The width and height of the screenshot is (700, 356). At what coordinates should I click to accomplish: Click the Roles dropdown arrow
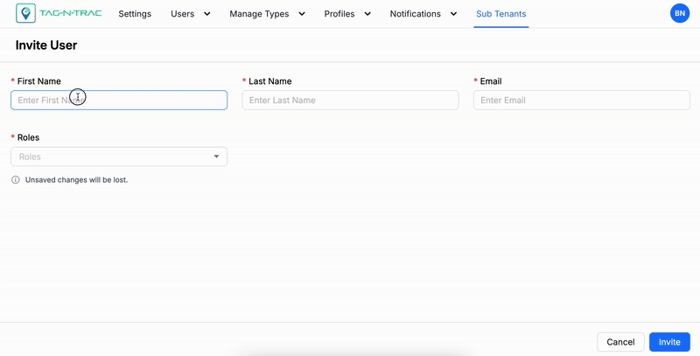[x=216, y=157]
